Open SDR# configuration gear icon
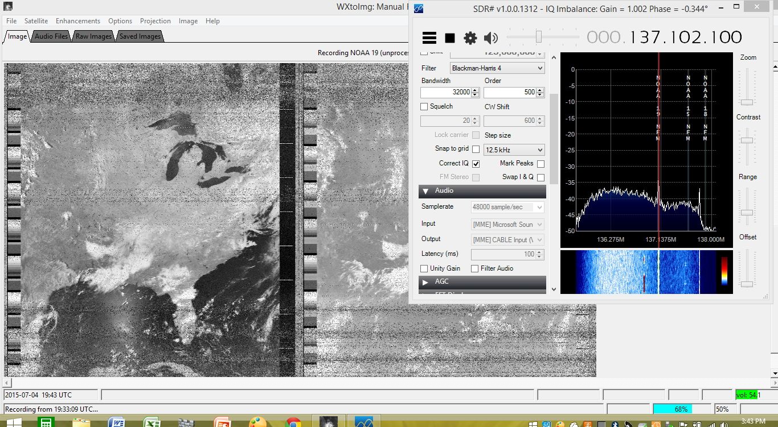 point(470,38)
